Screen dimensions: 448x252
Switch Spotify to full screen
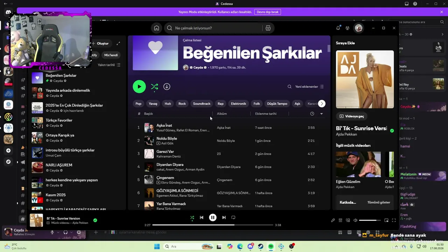(x=394, y=220)
